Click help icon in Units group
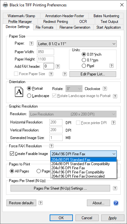 tap(111, 66)
